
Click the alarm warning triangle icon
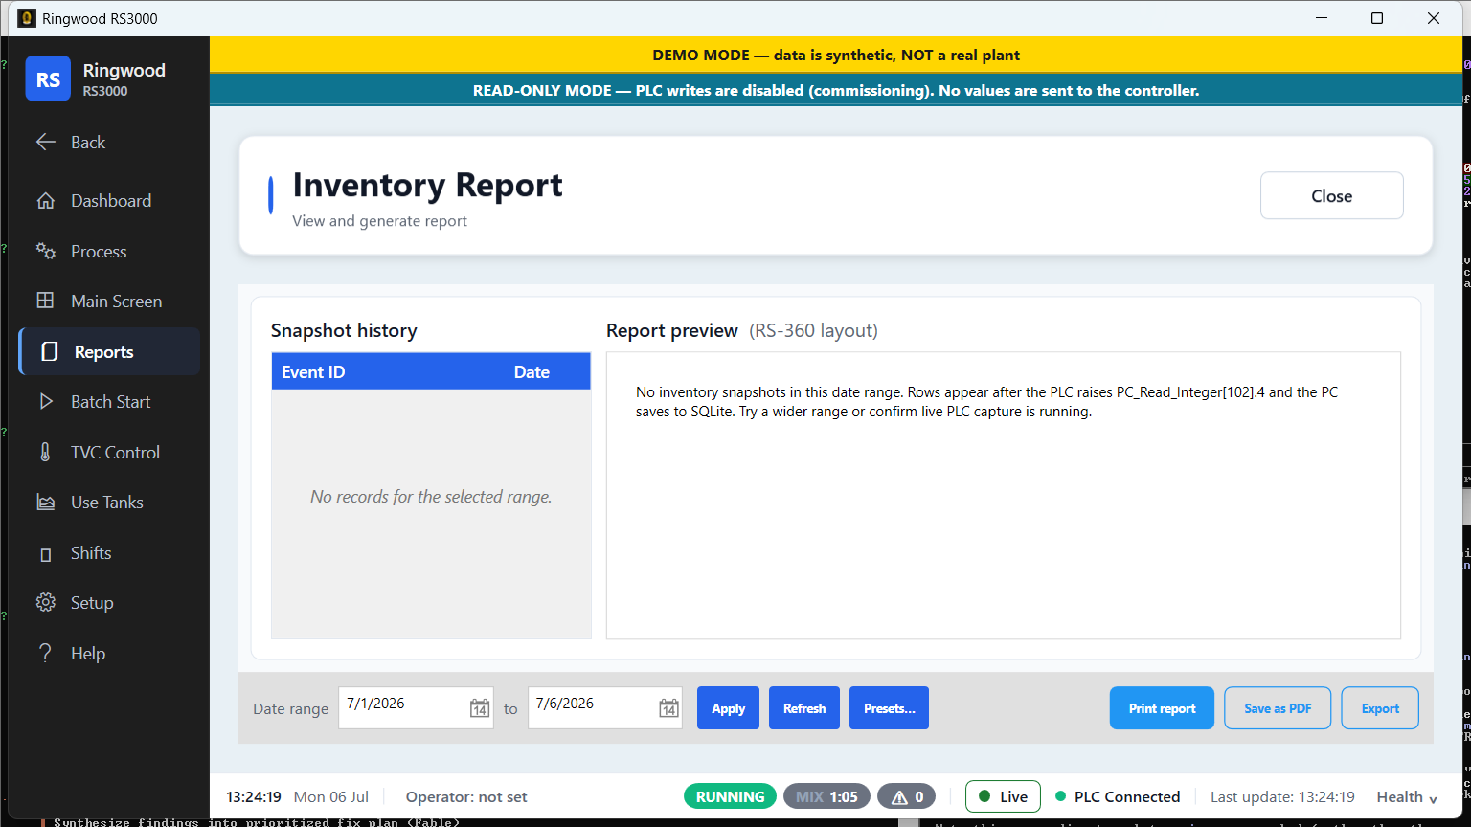899,796
